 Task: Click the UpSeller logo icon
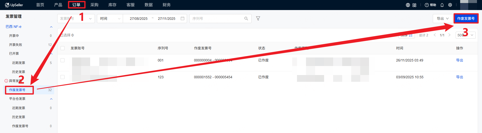(7, 5)
